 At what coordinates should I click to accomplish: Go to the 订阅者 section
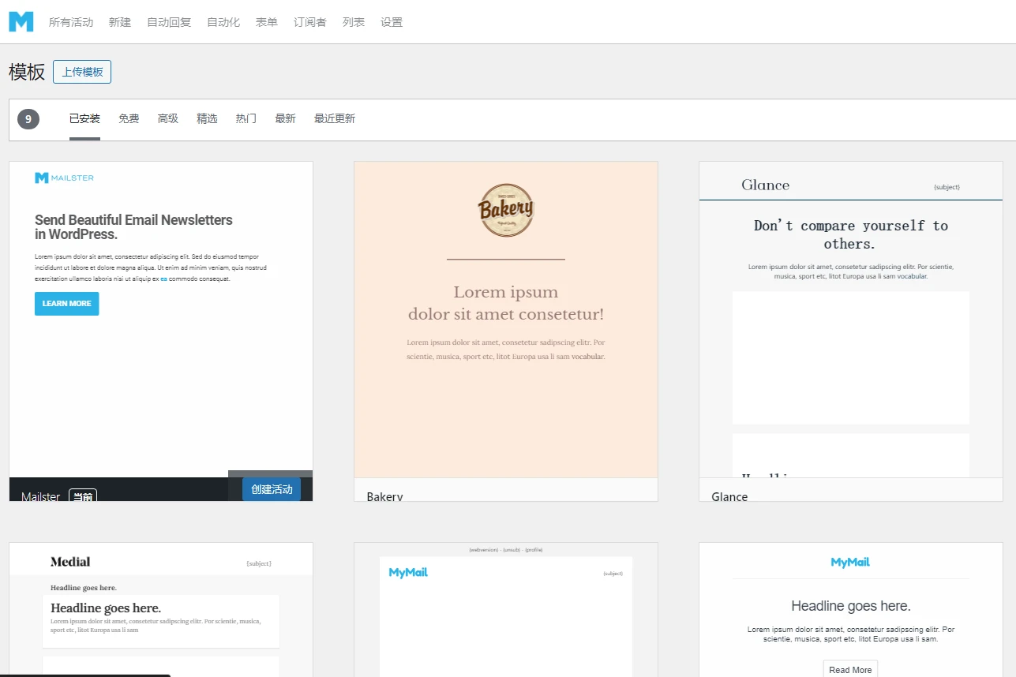coord(309,22)
